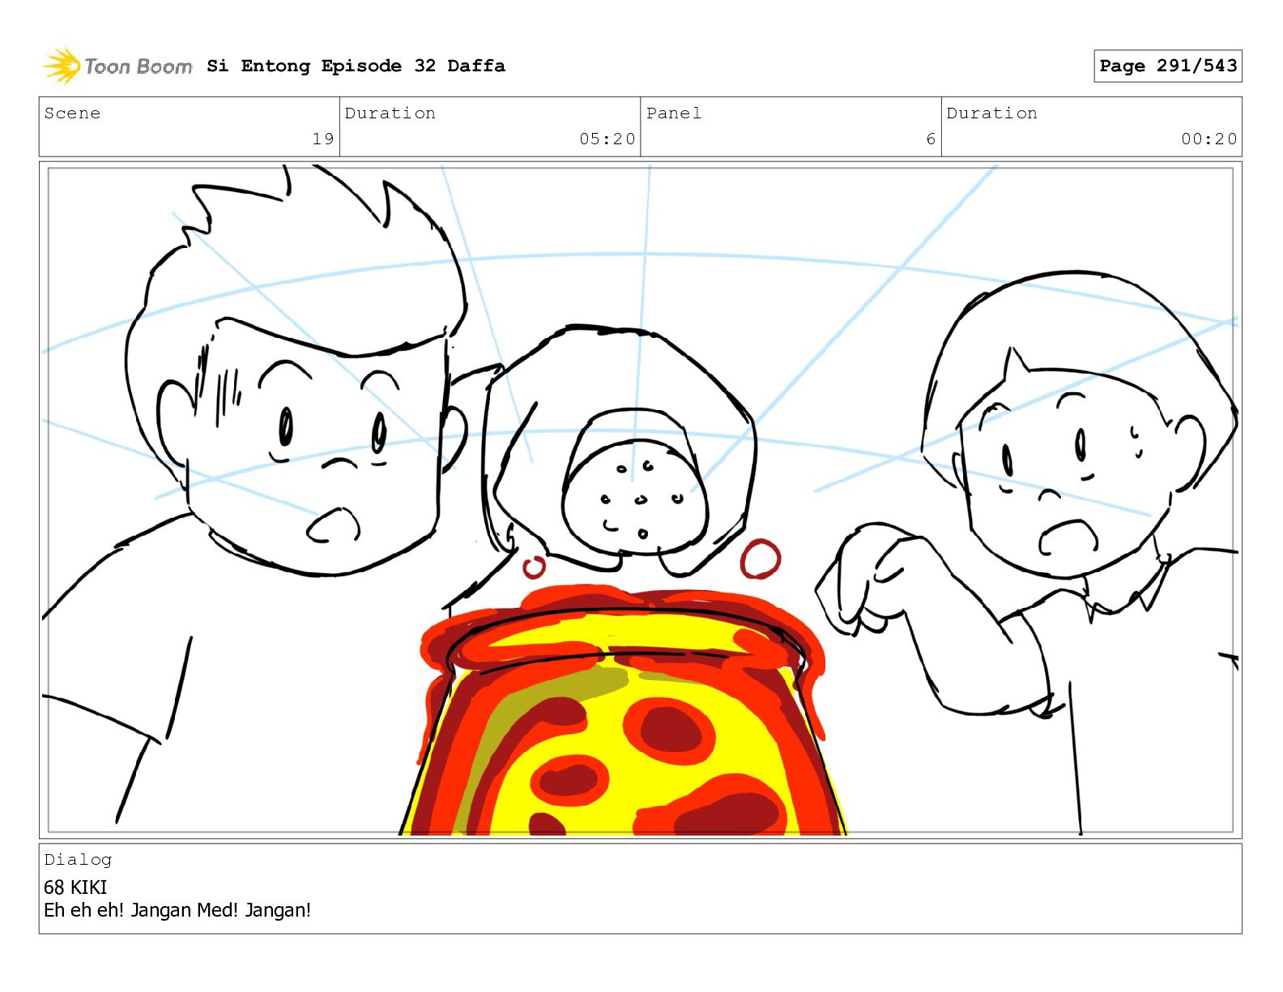Click the storyboard panel drawing
This screenshot has height=992, width=1283.
[x=640, y=499]
